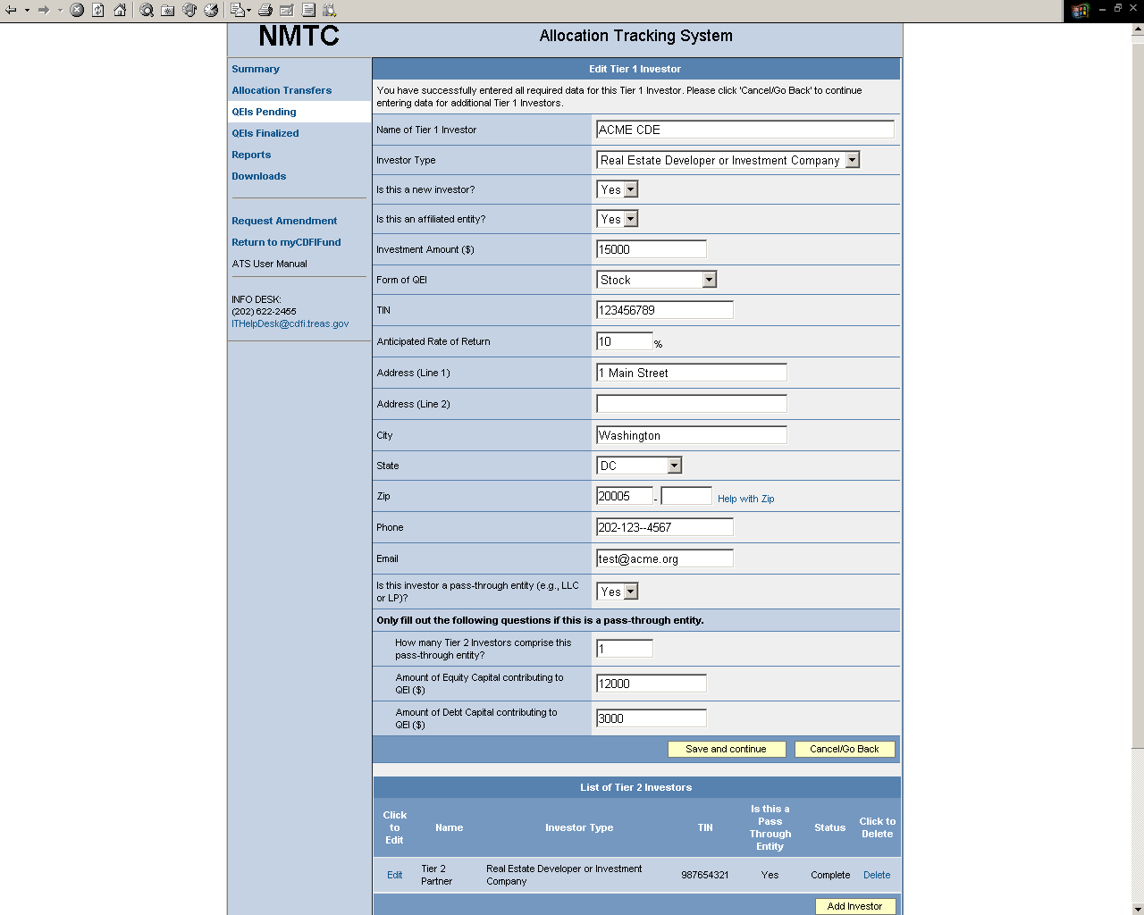Go to the browser Home page icon
Image resolution: width=1144 pixels, height=915 pixels.
[x=120, y=11]
